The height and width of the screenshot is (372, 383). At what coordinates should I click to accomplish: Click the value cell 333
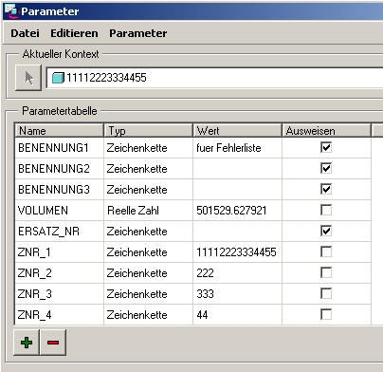pyautogui.click(x=237, y=294)
